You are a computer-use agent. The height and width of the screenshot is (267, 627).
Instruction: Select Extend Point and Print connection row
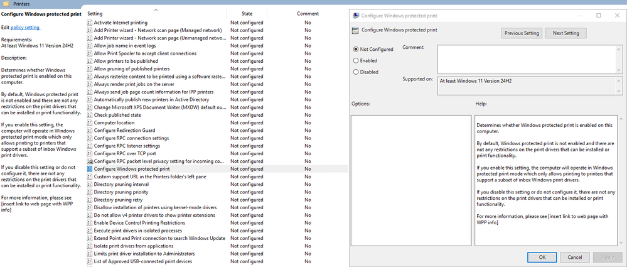(x=217, y=238)
